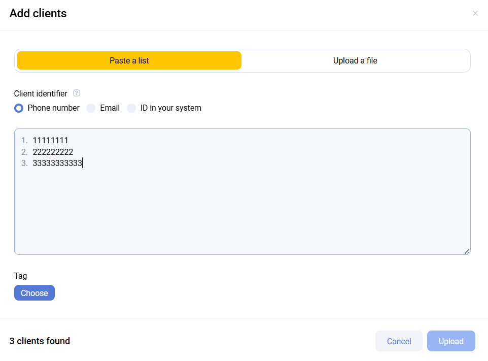Click the 33333333333 entry in the list
Viewport: 488px width, 361px height.
pos(57,163)
